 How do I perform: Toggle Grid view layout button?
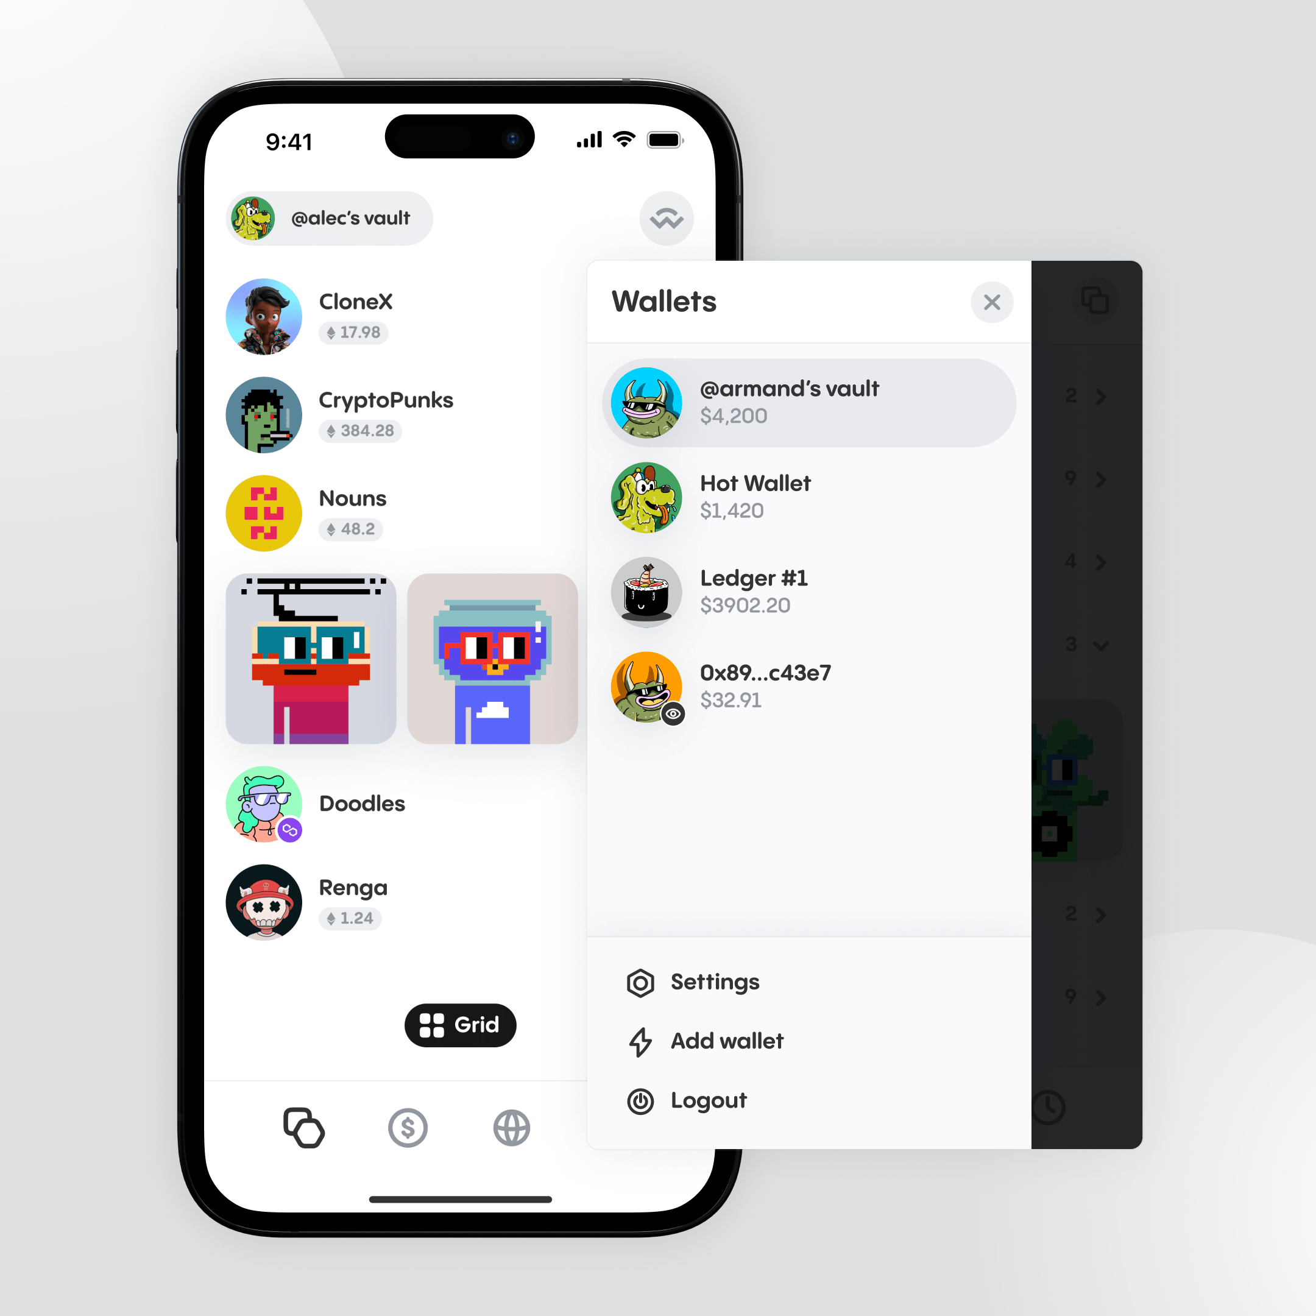point(462,1024)
